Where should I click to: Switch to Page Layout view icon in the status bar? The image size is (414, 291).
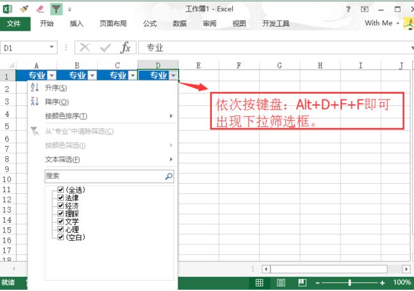(x=281, y=283)
